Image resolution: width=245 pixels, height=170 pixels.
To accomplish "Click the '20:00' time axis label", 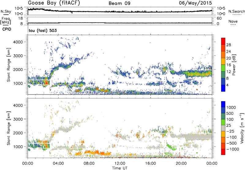I will point(181,164).
